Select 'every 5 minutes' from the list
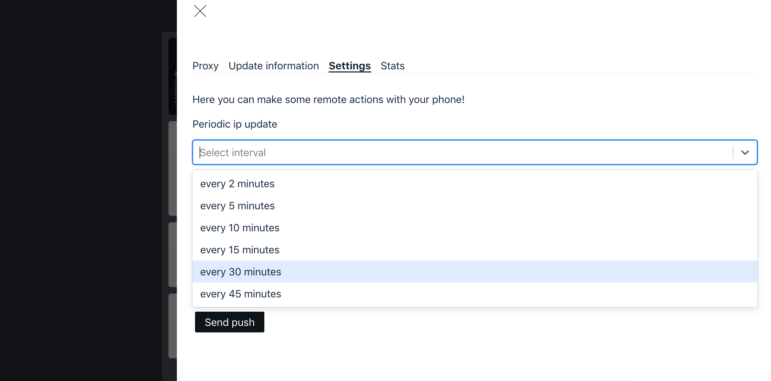The width and height of the screenshot is (771, 381). pyautogui.click(x=237, y=205)
